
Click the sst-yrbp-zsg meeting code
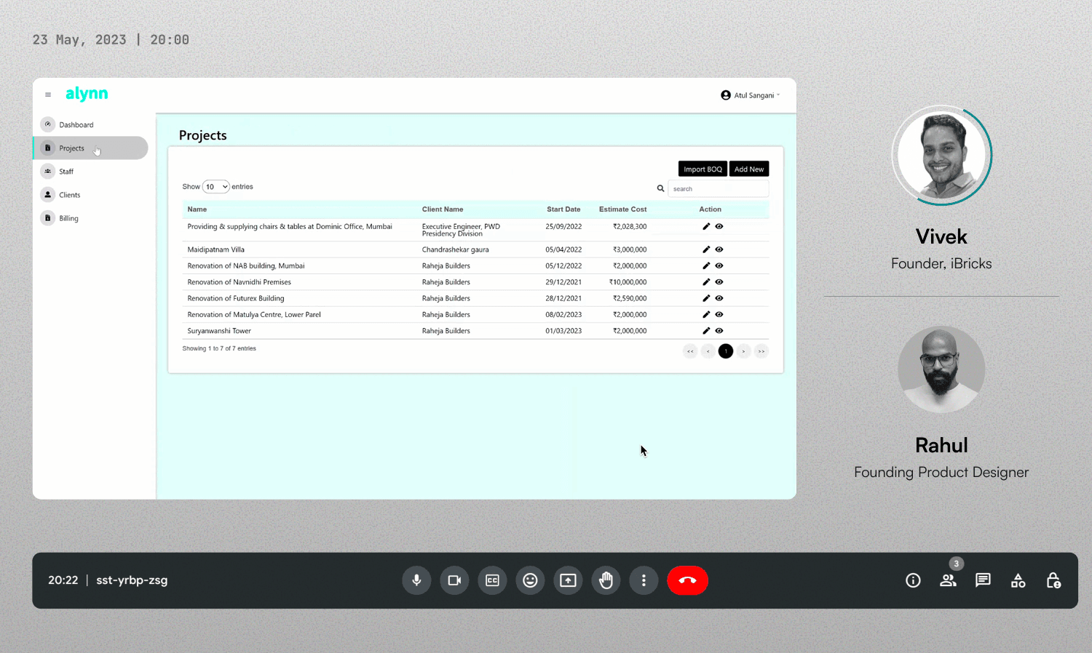pos(132,580)
